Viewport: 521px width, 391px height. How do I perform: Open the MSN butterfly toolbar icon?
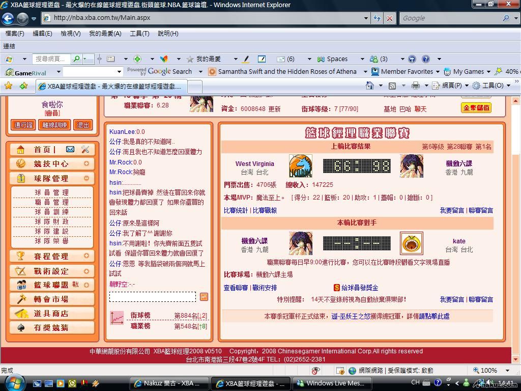pyautogui.click(x=164, y=59)
